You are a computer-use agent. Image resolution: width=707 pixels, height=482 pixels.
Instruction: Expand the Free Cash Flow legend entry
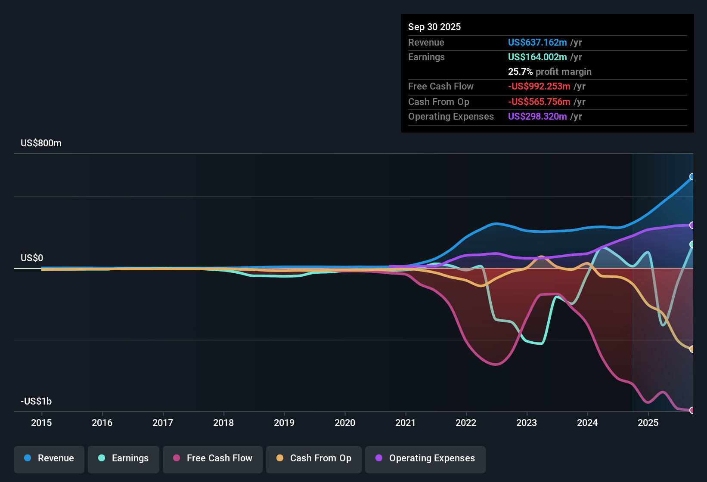(x=212, y=458)
